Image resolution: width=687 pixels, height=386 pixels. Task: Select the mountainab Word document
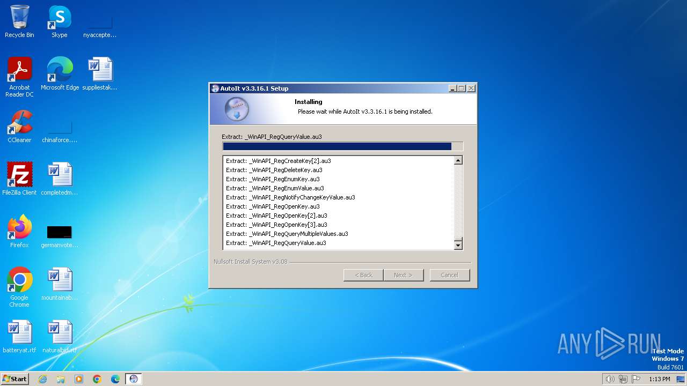[x=60, y=284]
